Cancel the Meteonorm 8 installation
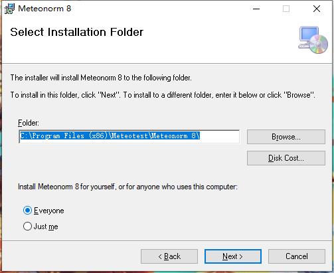 tap(297, 256)
